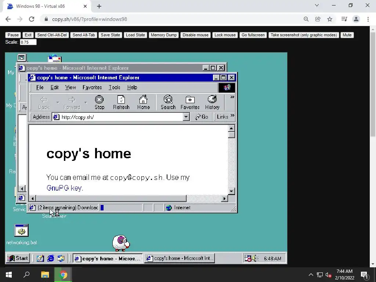The image size is (376, 282).
Task: Click the Links toolbar label
Action: pyautogui.click(x=222, y=117)
